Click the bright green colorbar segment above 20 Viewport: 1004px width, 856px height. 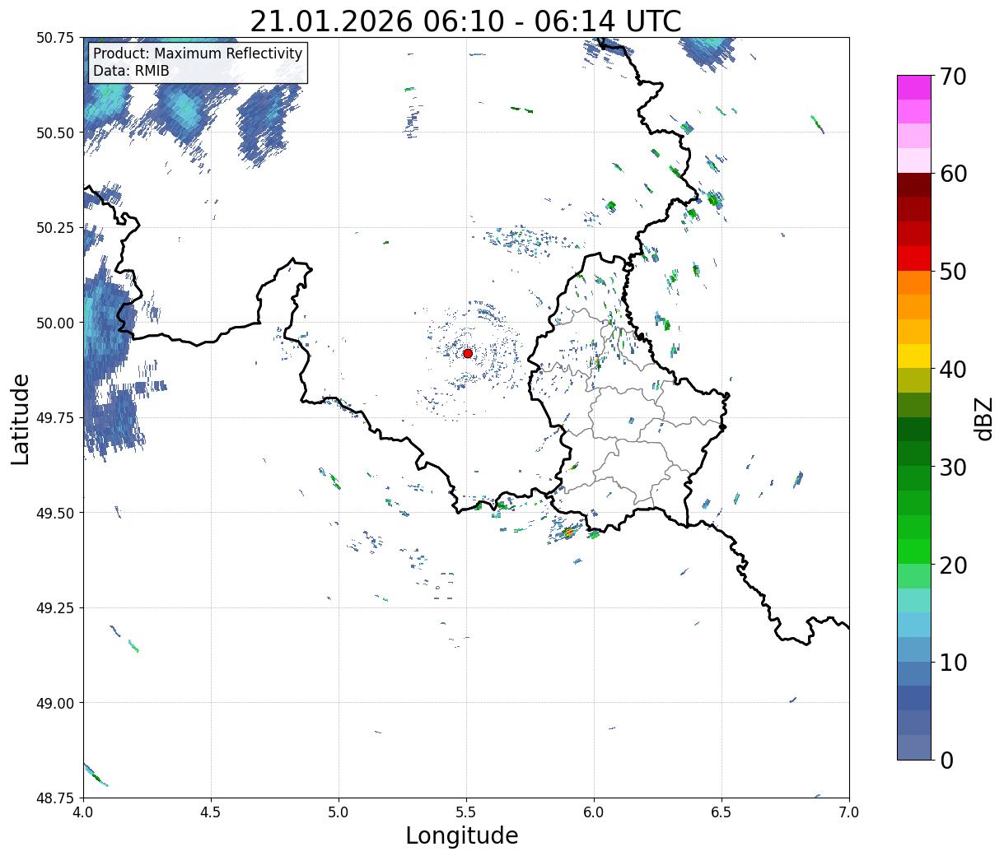coord(914,551)
